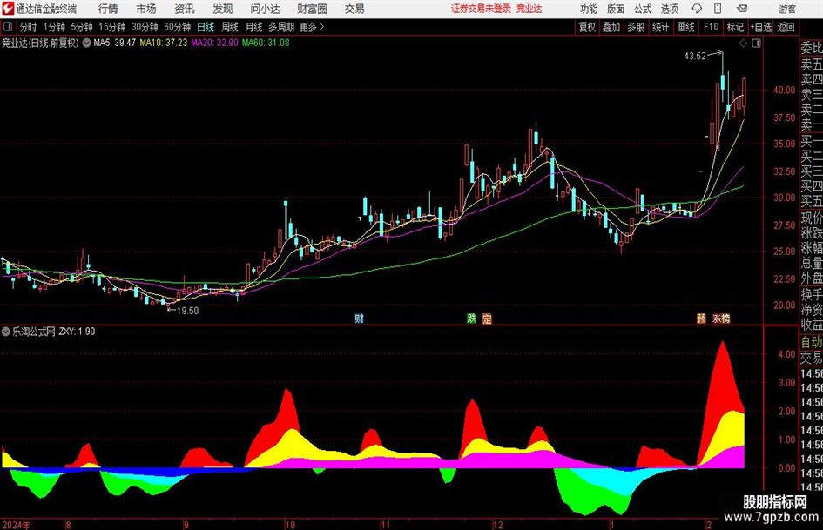Click the 通达信 red logo icon

click(x=8, y=9)
